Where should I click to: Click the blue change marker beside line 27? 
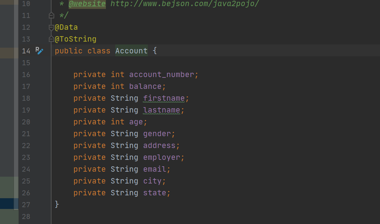9,204
